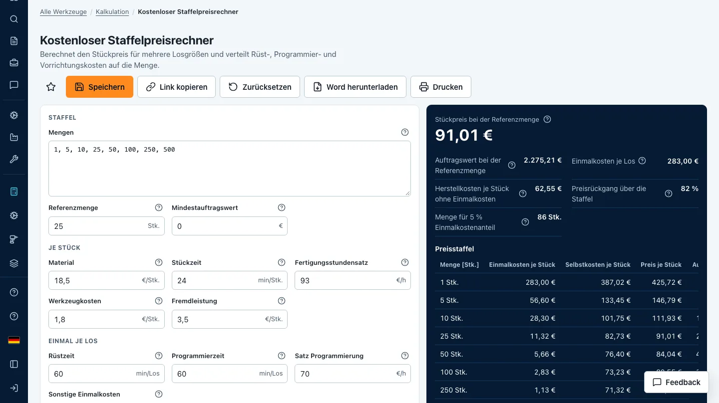Show help for Satz Programmierung
Image resolution: width=719 pixels, height=403 pixels.
pos(405,356)
